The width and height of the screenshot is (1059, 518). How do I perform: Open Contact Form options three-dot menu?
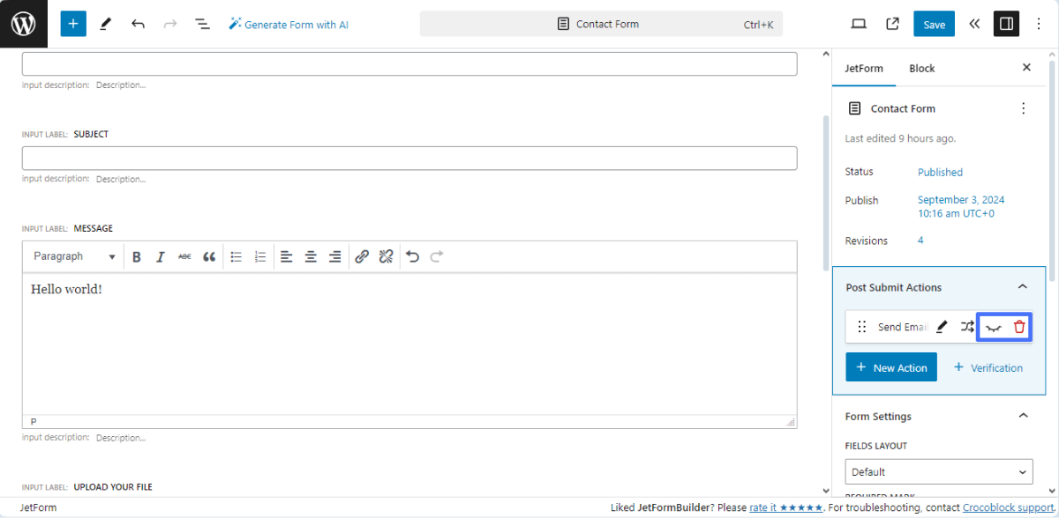tap(1024, 108)
